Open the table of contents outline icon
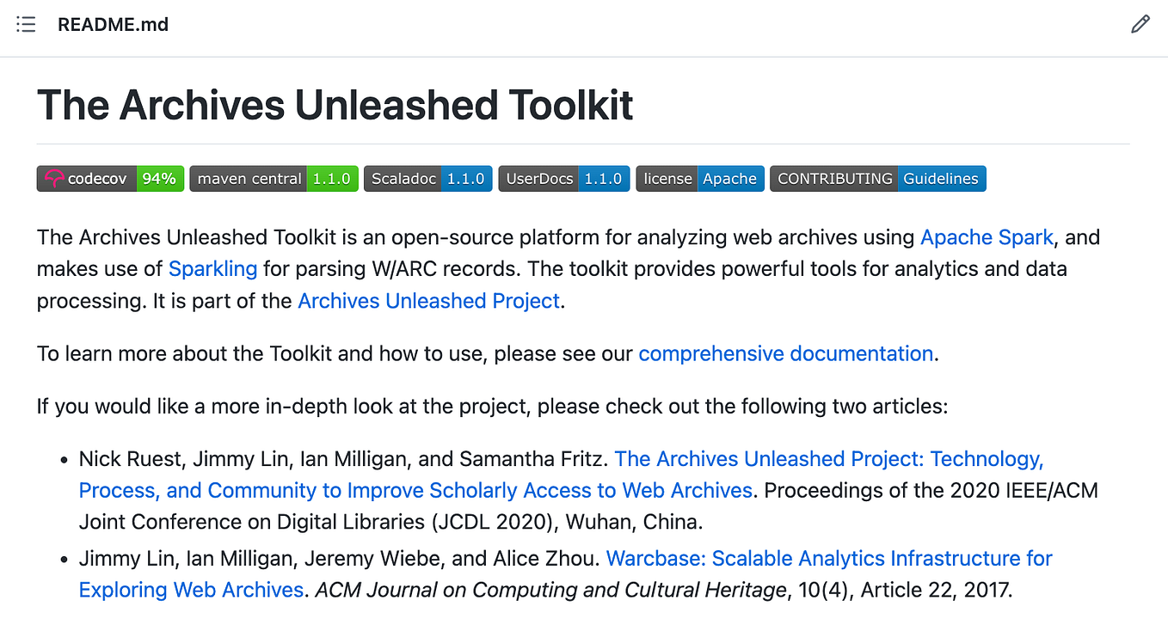This screenshot has width=1168, height=625. [x=26, y=24]
